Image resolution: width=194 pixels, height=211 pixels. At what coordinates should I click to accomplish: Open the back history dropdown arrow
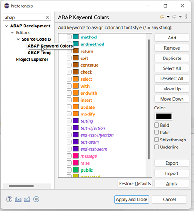[x=168, y=17]
